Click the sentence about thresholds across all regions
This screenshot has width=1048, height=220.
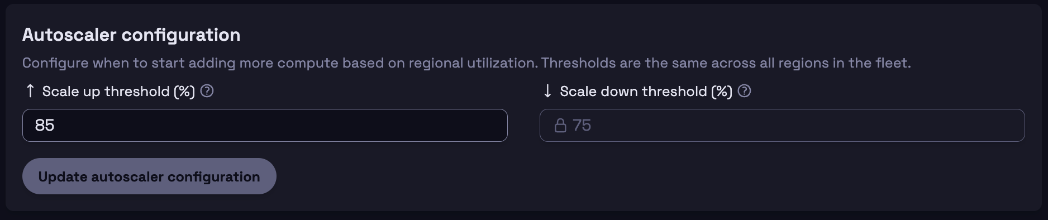click(726, 63)
